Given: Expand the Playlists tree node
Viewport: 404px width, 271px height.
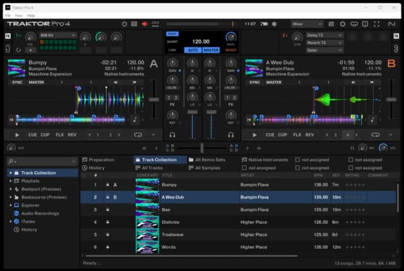Looking at the screenshot, I should click(x=11, y=181).
